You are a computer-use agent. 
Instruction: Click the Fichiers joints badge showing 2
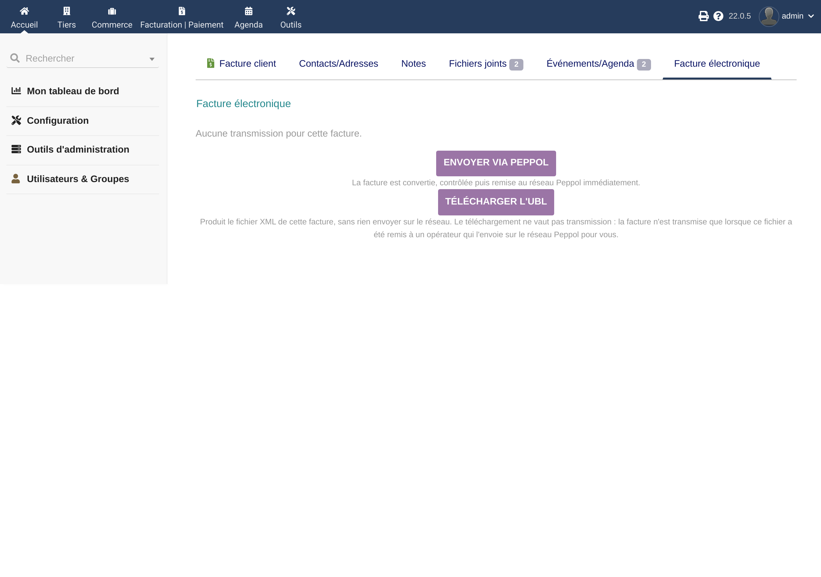(x=516, y=64)
